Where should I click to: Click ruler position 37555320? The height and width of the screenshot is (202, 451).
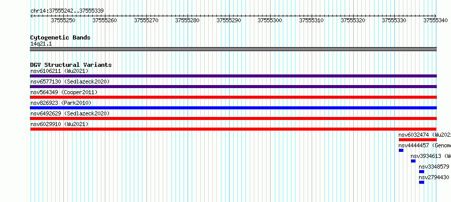(x=353, y=20)
